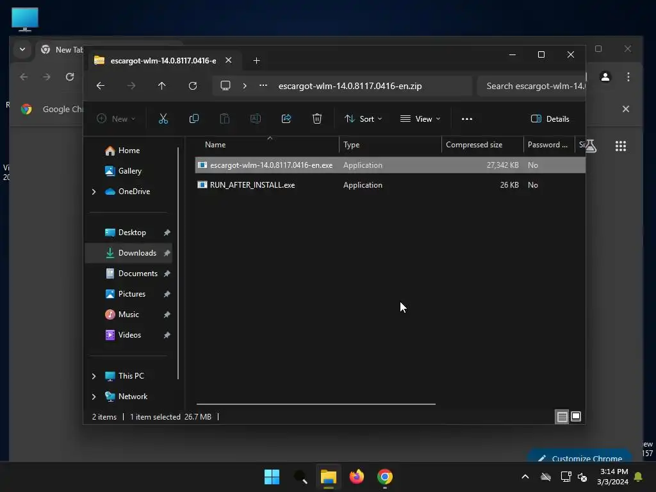Screen dimensions: 656x492
Task: Click the Copy icon in toolbar
Action: (194, 119)
